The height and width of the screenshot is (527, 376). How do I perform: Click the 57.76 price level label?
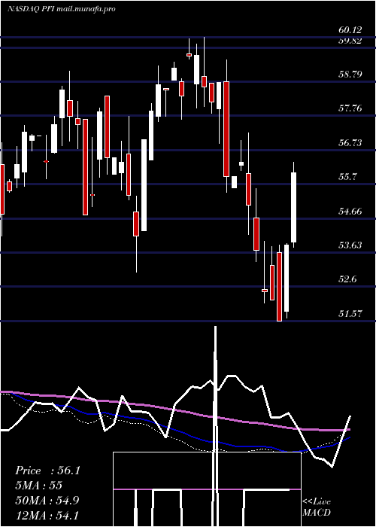pyautogui.click(x=350, y=108)
